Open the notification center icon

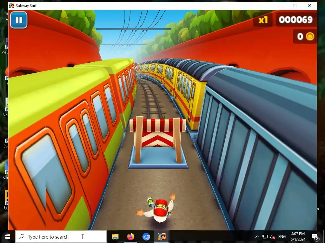(x=315, y=237)
